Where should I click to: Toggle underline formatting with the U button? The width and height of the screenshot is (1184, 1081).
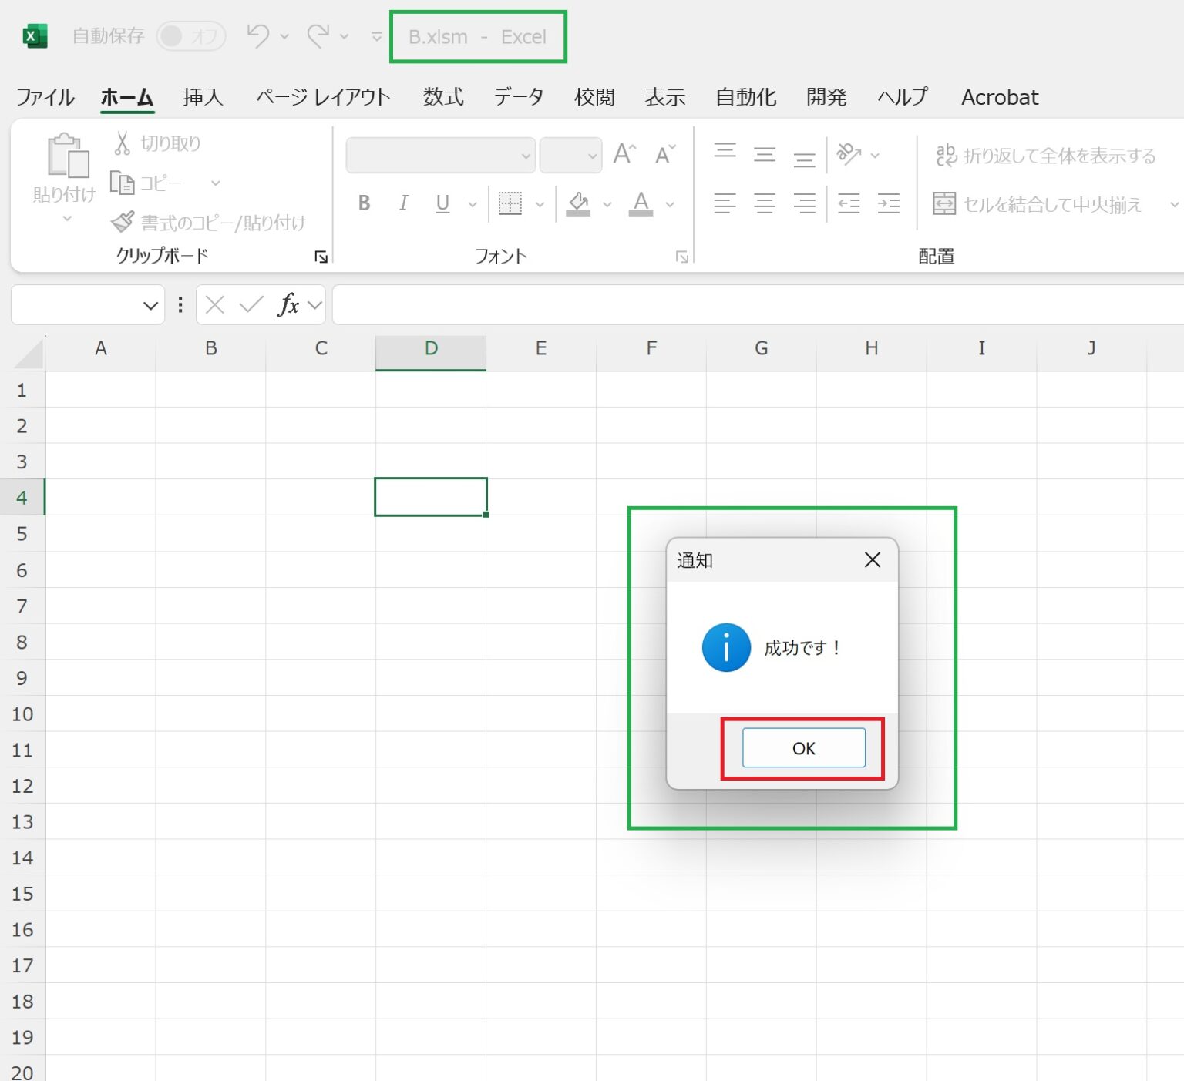coord(441,203)
